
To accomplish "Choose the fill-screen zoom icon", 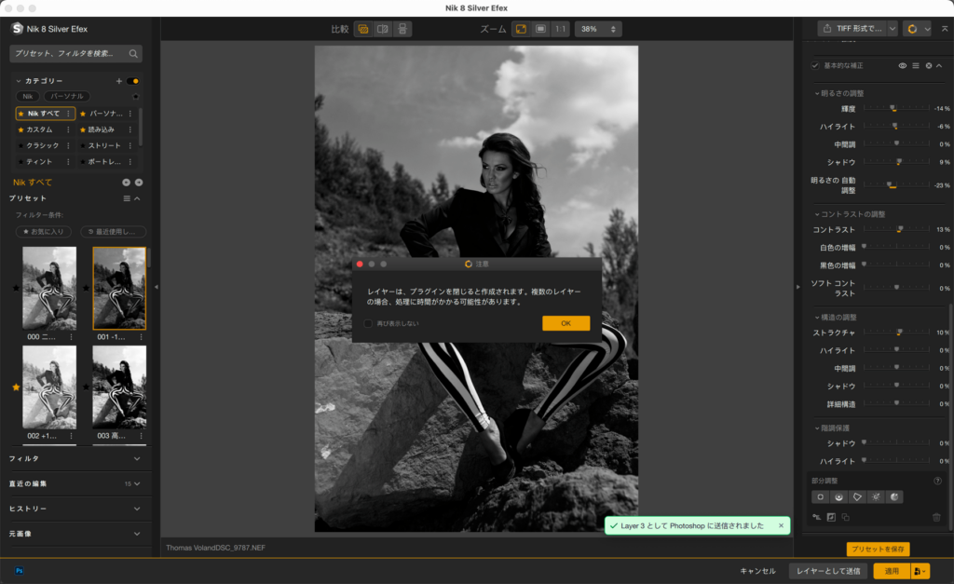I will [541, 29].
